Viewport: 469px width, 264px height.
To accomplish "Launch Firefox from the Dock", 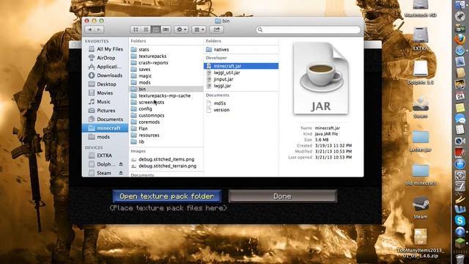I will pos(459,39).
